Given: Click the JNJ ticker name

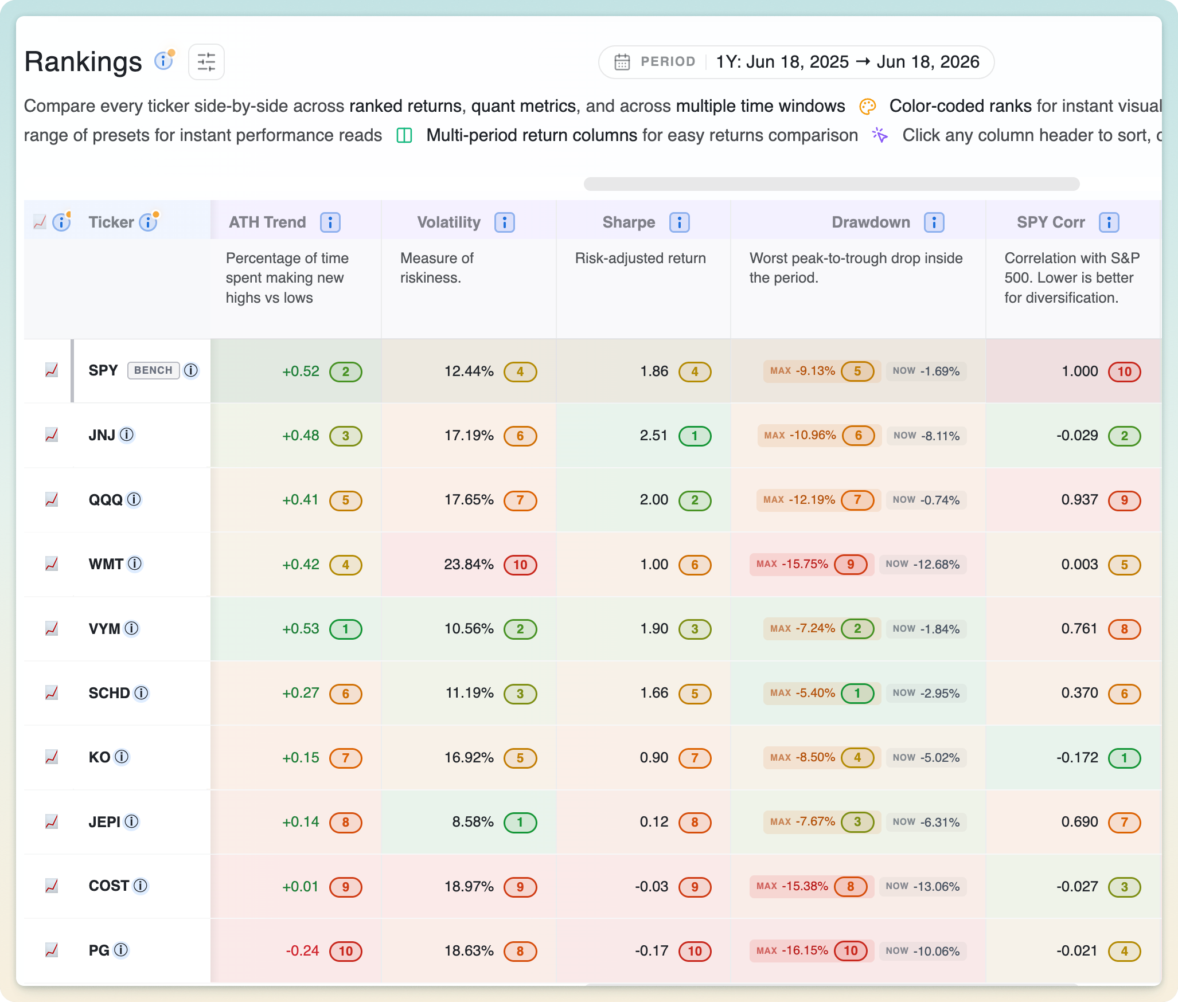Looking at the screenshot, I should point(102,435).
